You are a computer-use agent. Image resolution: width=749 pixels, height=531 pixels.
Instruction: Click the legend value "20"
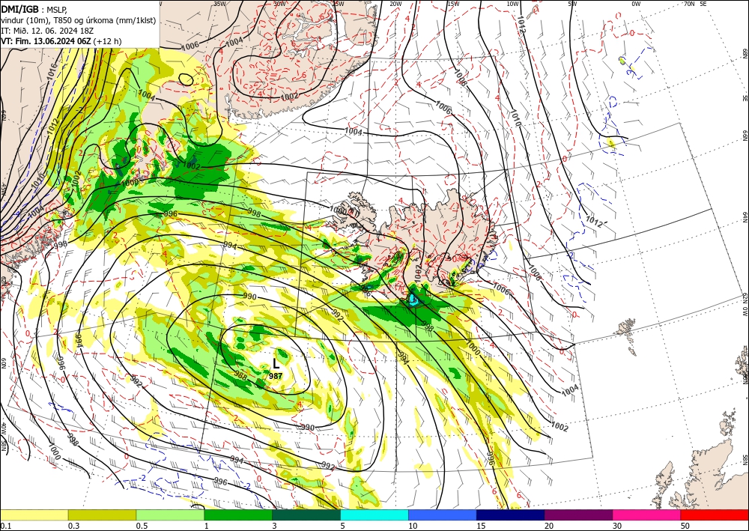549,526
